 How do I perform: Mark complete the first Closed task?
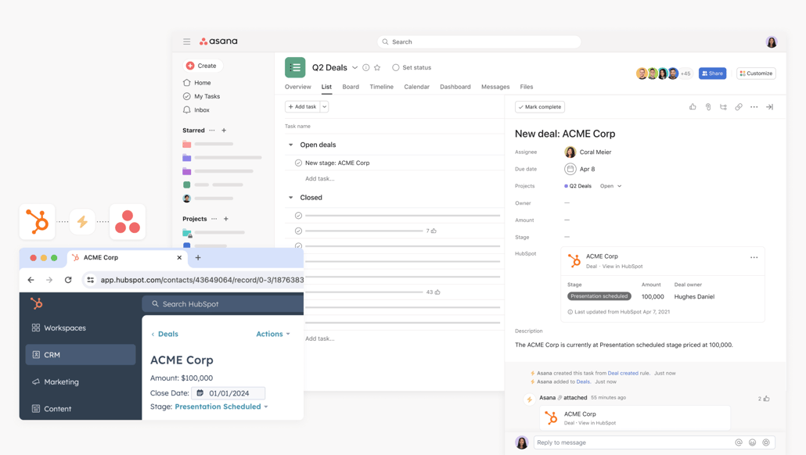click(x=298, y=215)
